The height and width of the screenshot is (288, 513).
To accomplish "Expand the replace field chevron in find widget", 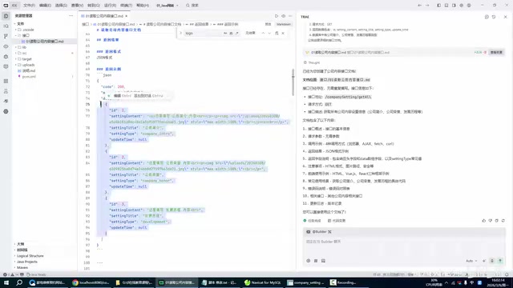I will 180,33.
